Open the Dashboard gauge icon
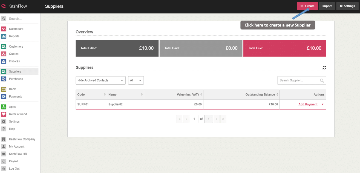Viewport: 360px width, 173px height. 4,29
